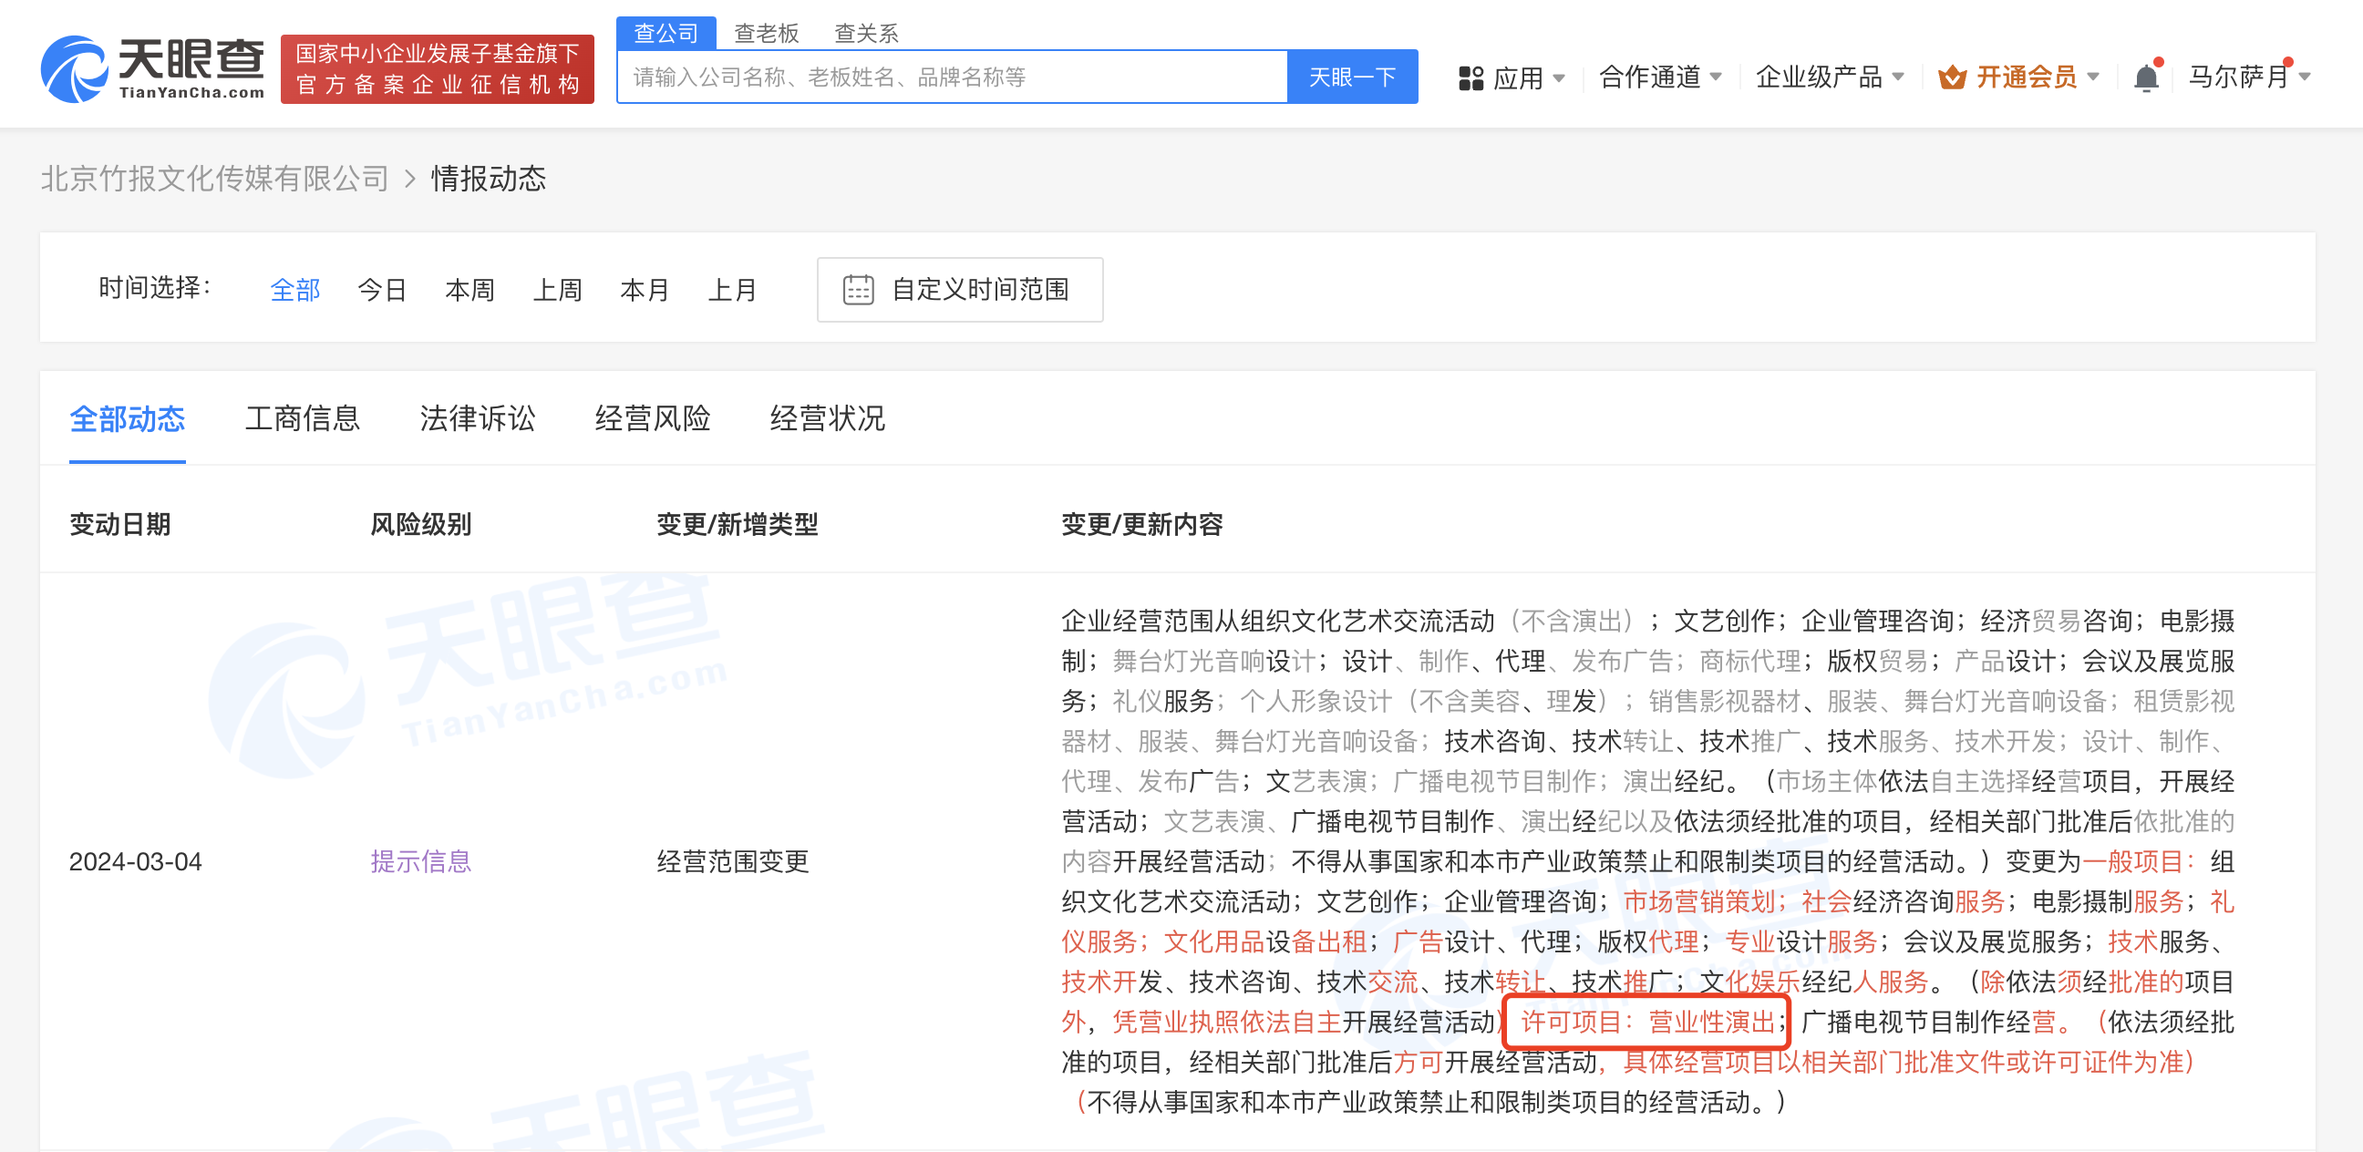Screen dimensions: 2363x1152
Task: Select the 法律诉讼 tab
Action: point(478,418)
